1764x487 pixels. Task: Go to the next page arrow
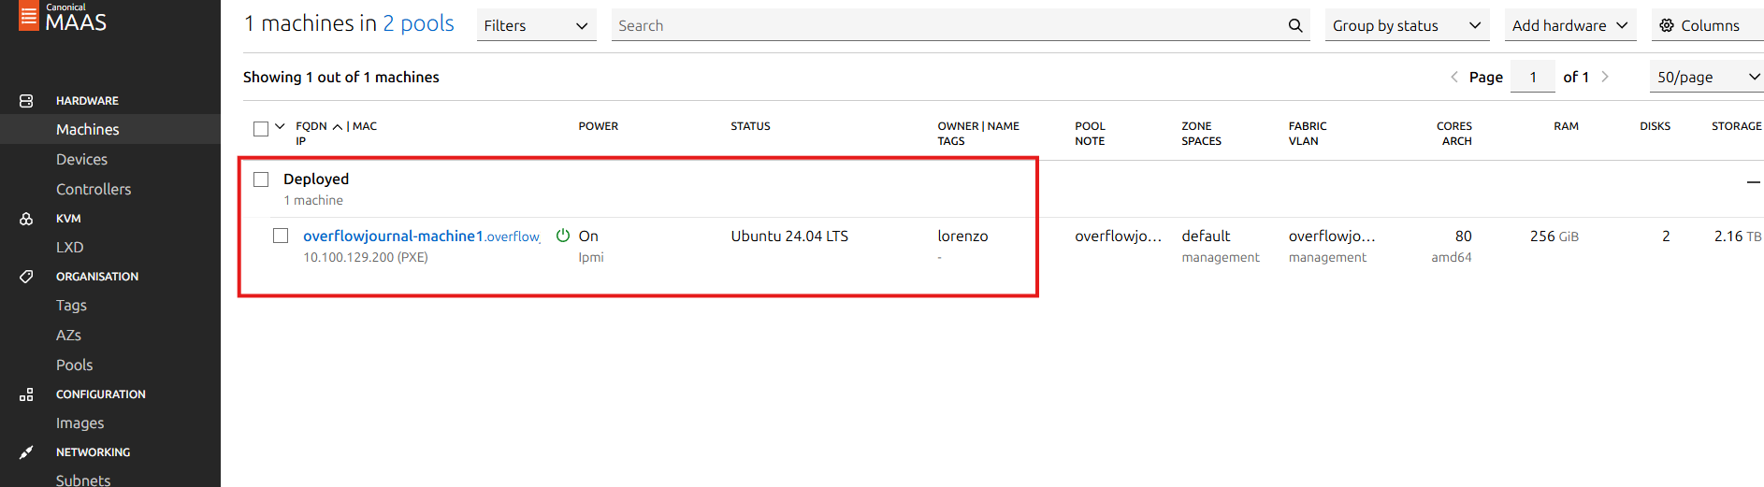tap(1605, 77)
